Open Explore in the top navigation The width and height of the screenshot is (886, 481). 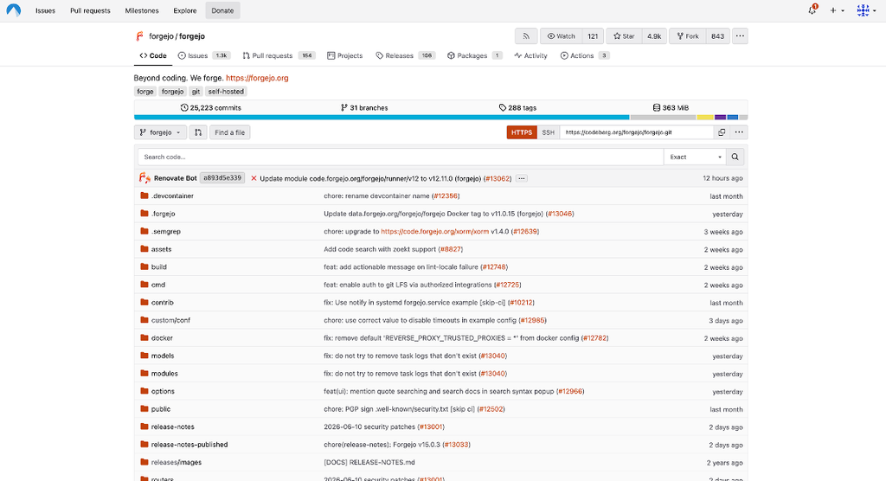click(x=185, y=10)
